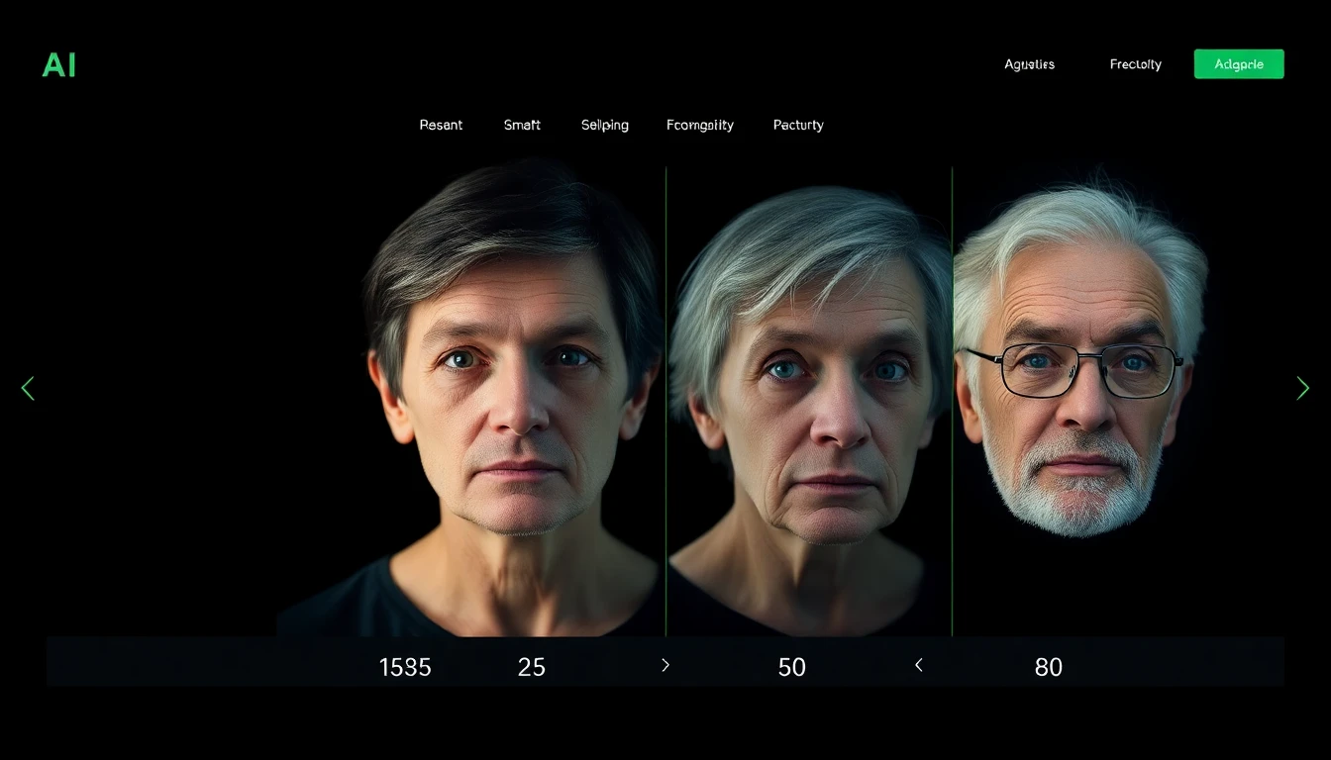The width and height of the screenshot is (1331, 760).
Task: Click the green AI logo
Action: pos(58,65)
